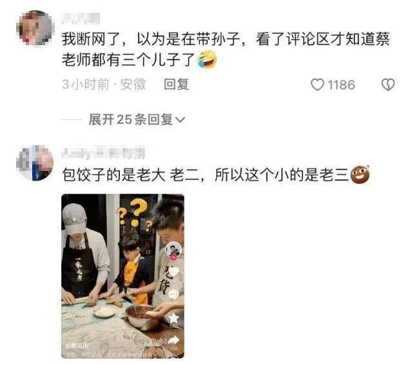The height and width of the screenshot is (365, 419).
Task: Tap the comment bubble icon in the photo
Action: click(174, 295)
